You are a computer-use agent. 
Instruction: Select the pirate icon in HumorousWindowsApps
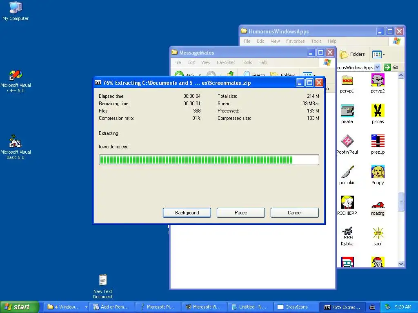tap(347, 115)
